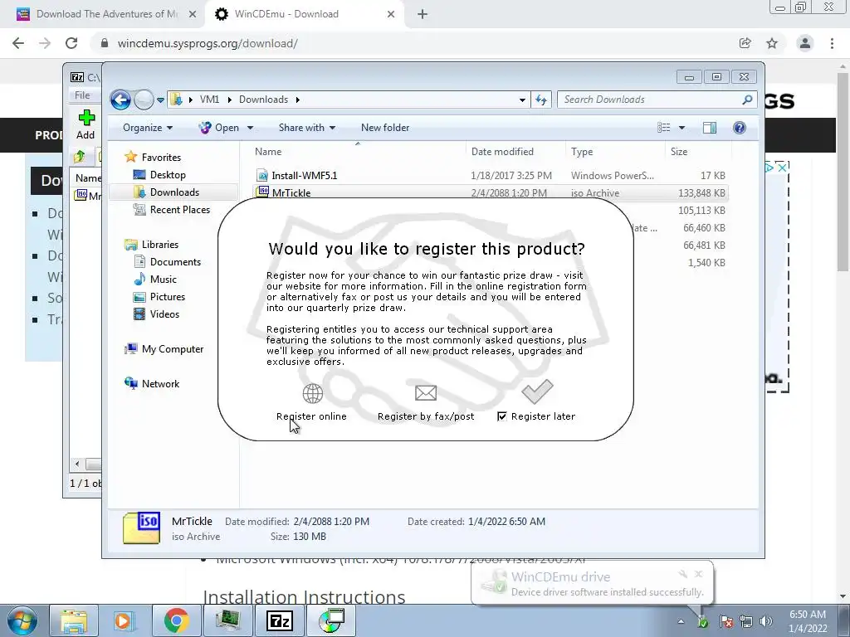Viewport: 850px width, 637px height.
Task: Open the Windows Start button
Action: pyautogui.click(x=22, y=620)
